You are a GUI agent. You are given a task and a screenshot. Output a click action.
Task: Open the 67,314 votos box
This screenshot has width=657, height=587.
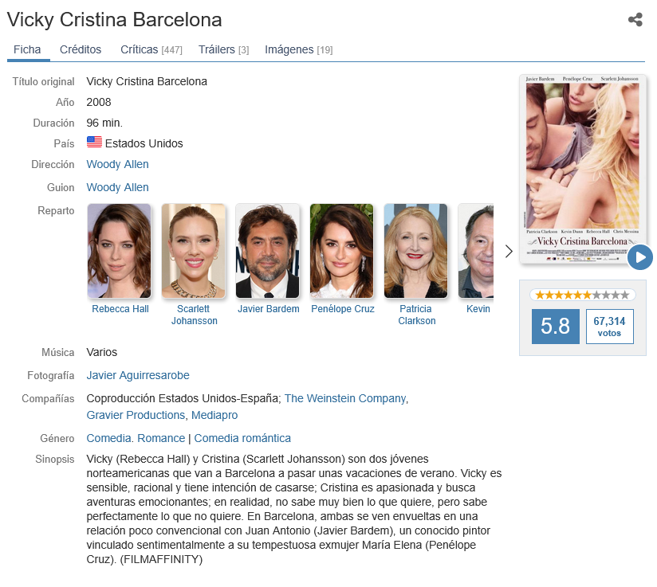[x=609, y=327]
